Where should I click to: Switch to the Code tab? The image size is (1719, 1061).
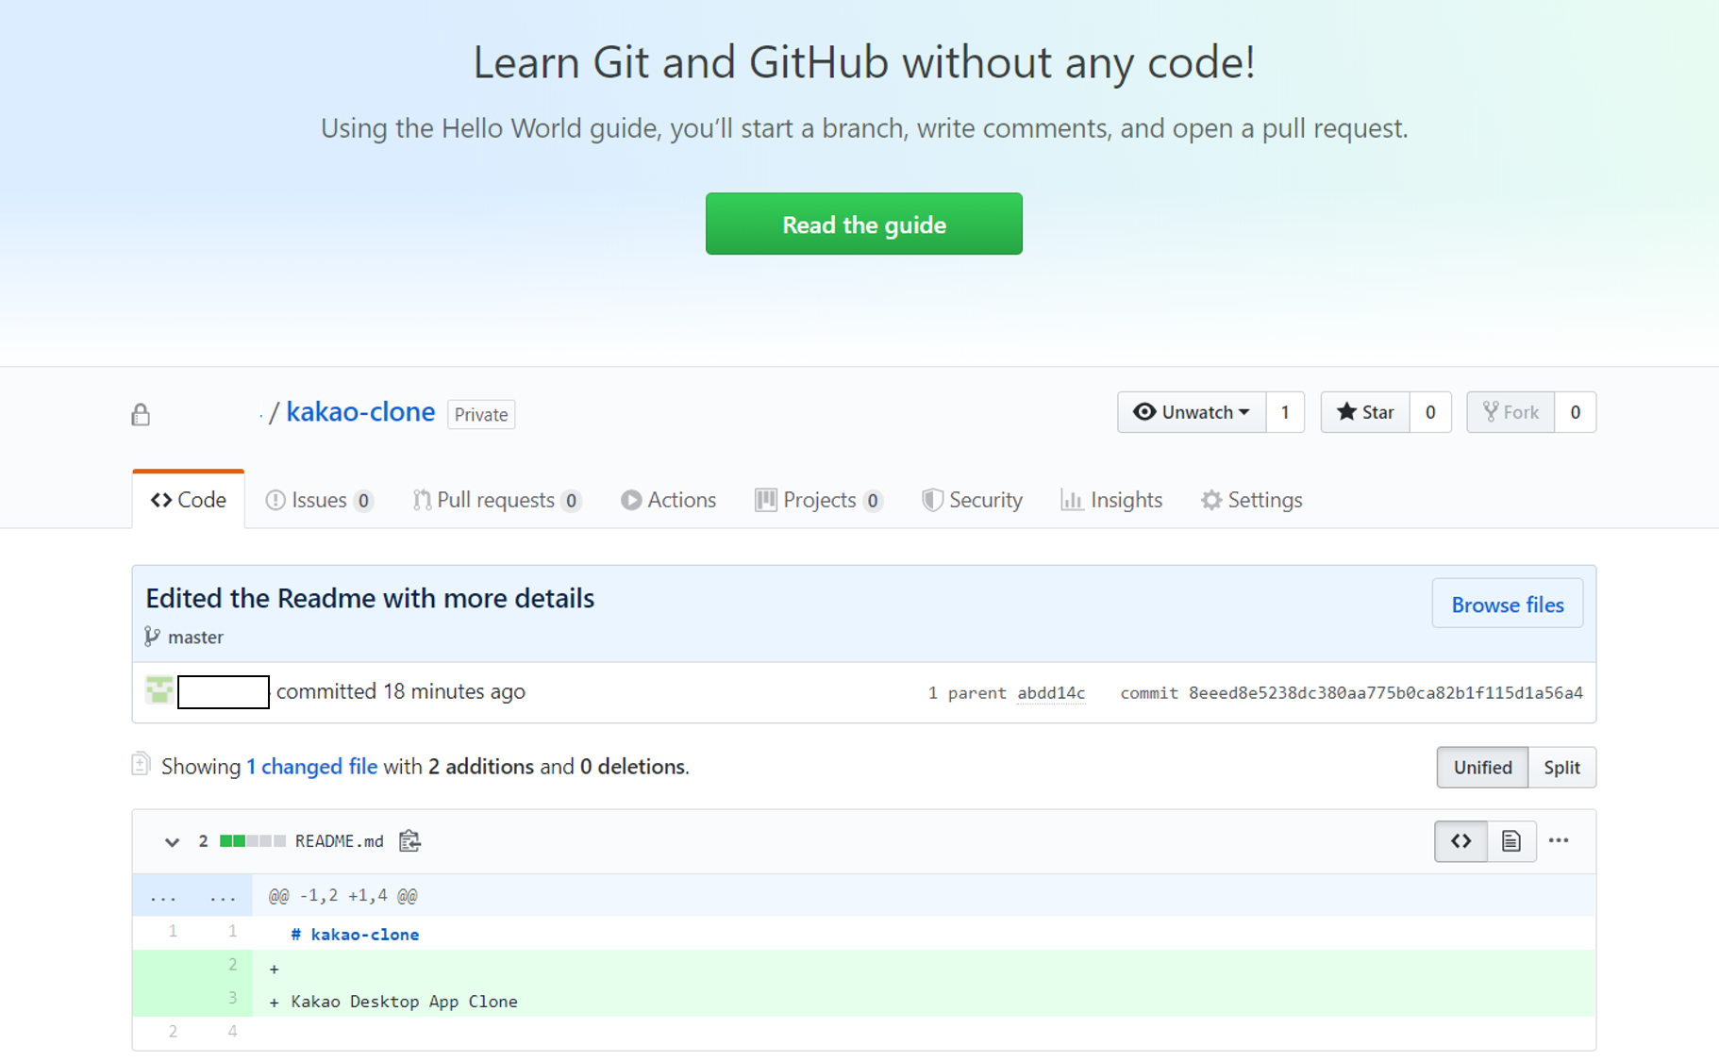coord(189,500)
